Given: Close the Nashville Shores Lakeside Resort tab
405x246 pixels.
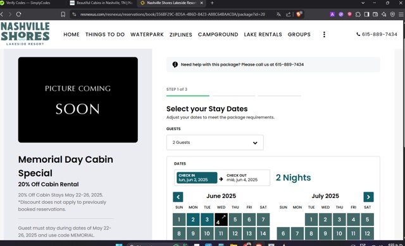Looking at the screenshot, I should point(202,3).
